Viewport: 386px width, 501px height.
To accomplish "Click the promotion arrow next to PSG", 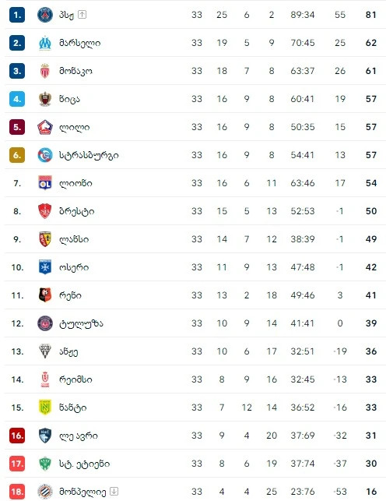I will (x=82, y=15).
